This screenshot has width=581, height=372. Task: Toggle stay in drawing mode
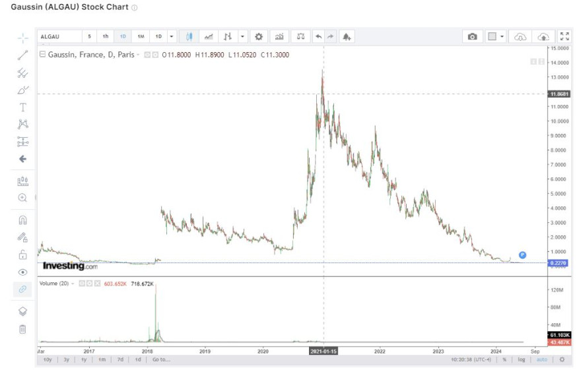click(x=22, y=237)
